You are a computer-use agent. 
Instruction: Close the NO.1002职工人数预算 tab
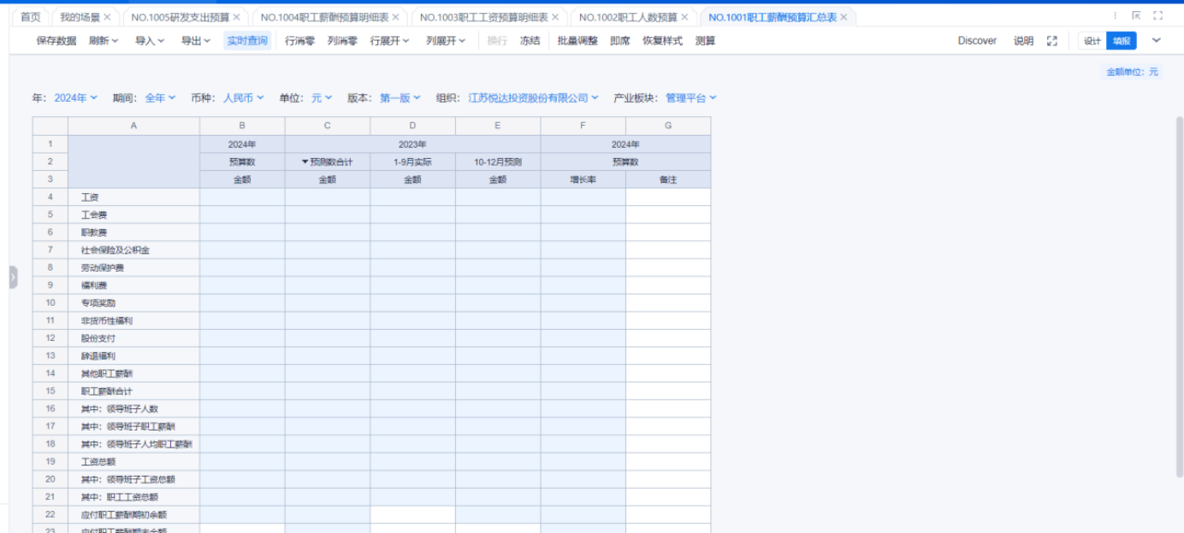click(684, 17)
